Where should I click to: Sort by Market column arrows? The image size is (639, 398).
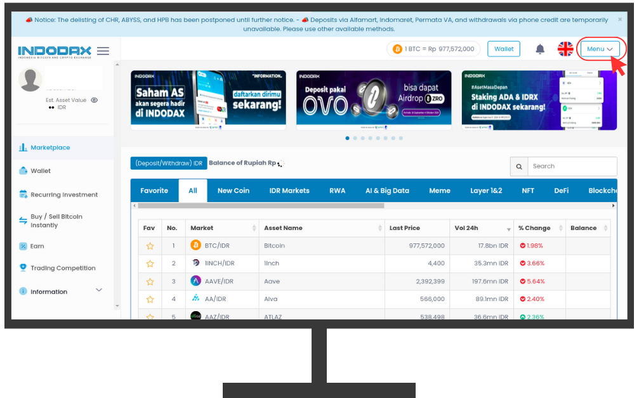(254, 228)
